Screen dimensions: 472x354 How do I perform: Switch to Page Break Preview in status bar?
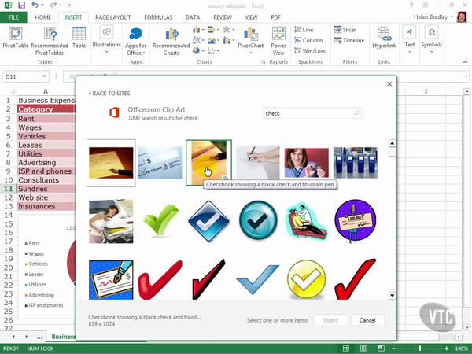[x=381, y=348]
